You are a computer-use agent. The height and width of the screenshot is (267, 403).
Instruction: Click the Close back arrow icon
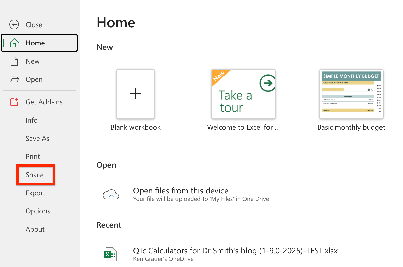point(14,25)
